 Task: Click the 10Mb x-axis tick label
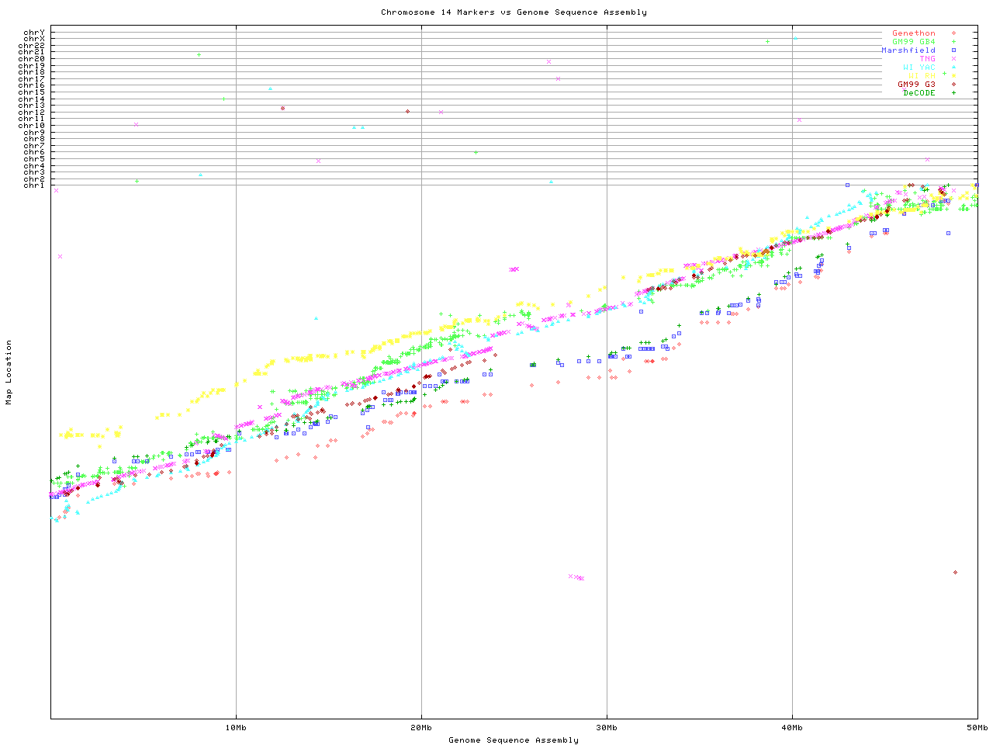tap(236, 727)
